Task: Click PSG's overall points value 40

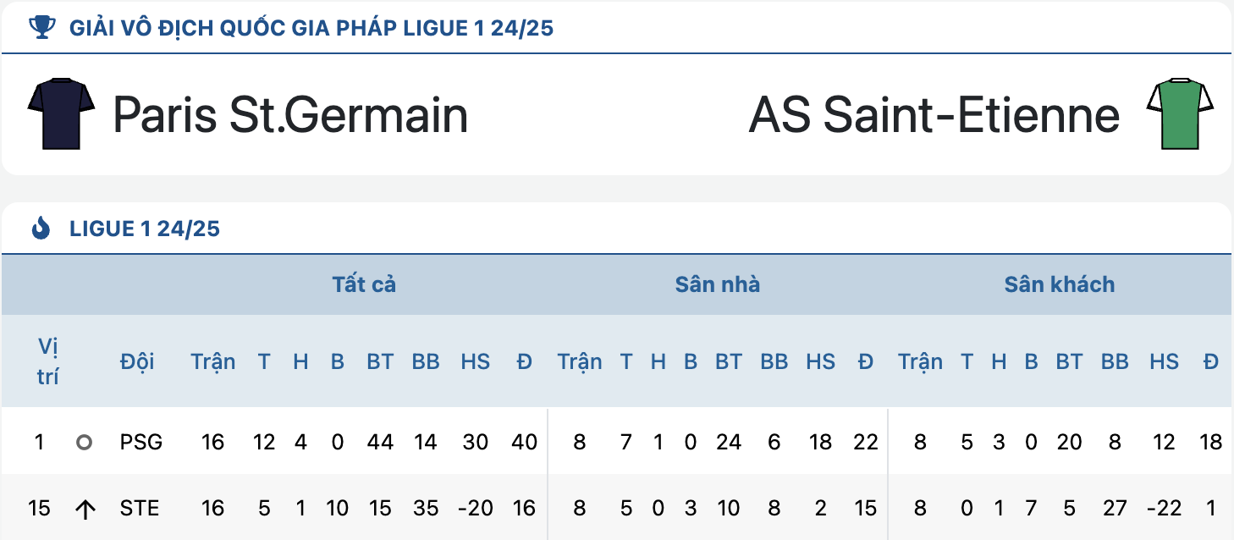Action: (x=525, y=442)
